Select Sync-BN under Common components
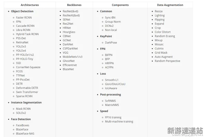The image size is (205, 137). [110, 18]
